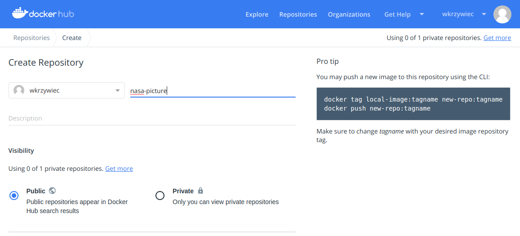Select the Public visibility radio button
The width and height of the screenshot is (520, 236).
[x=14, y=196]
